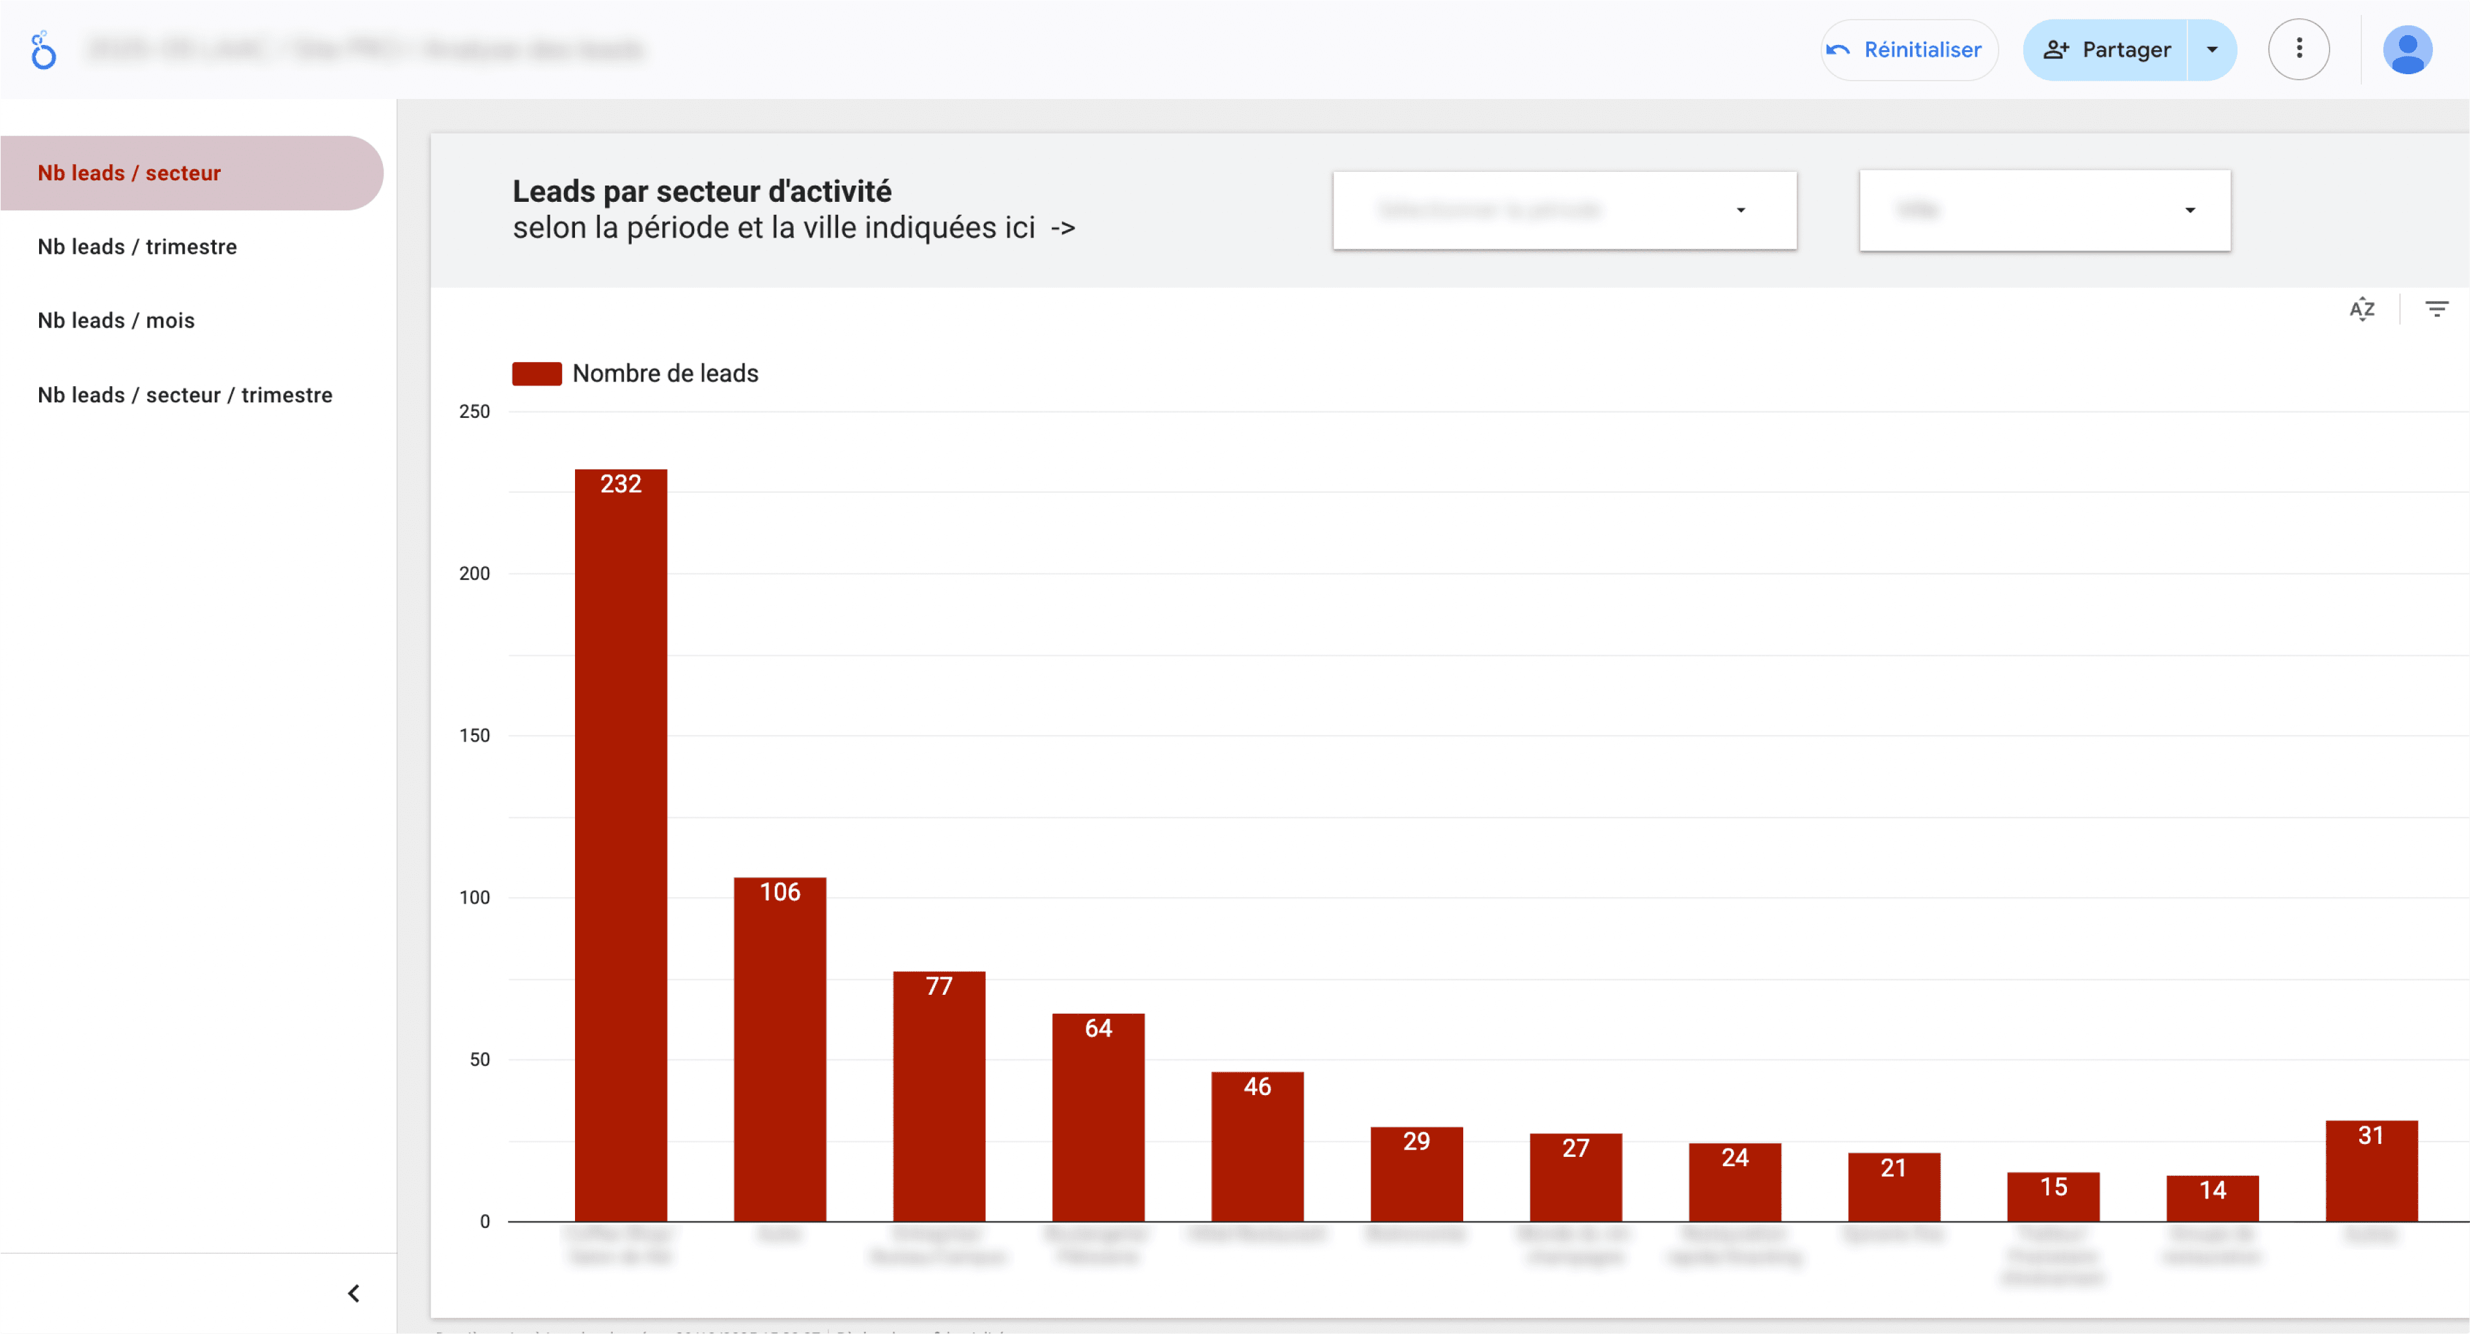Open the Ville filter dropdown
This screenshot has height=1334, width=2470.
[x=2044, y=210]
